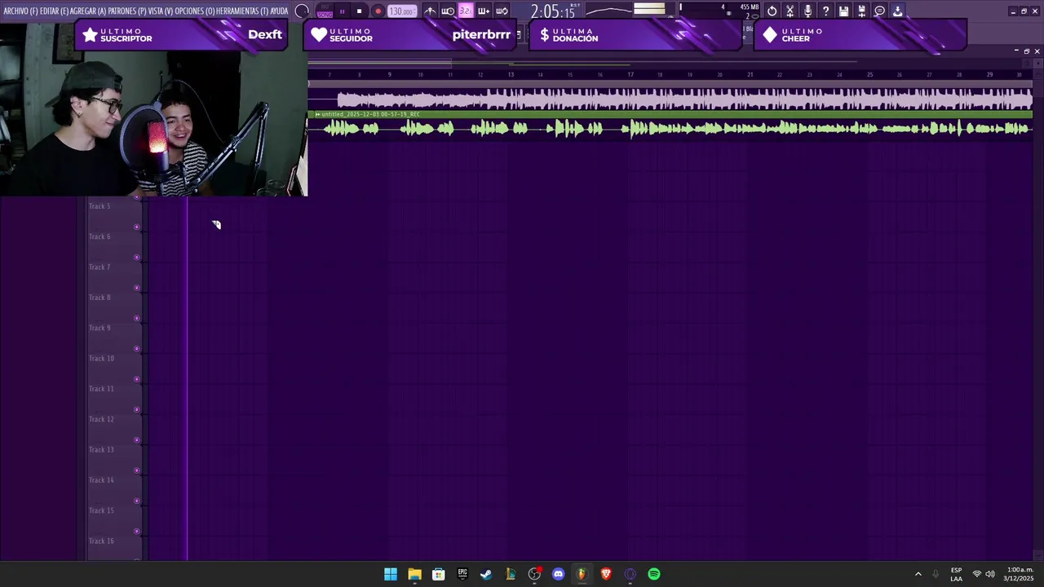Select the Track 11 header label
1044x587 pixels.
pos(101,389)
